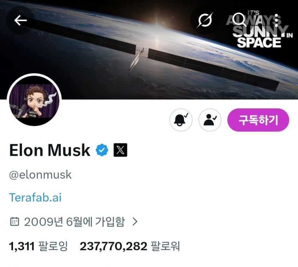The height and width of the screenshot is (267, 298).
Task: Expand join date details with the chevron
Action: tap(135, 221)
